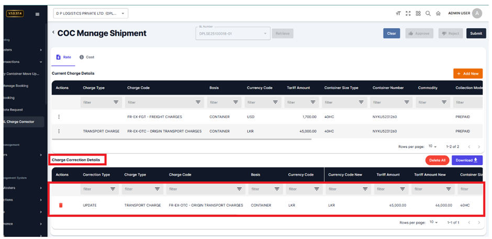Screen dimensions: 492x239
Task: Open actions menu for FREIGHT CHARGES row
Action: click(59, 117)
